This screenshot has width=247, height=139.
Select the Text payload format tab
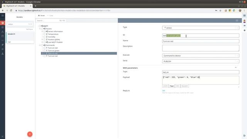tap(172, 86)
